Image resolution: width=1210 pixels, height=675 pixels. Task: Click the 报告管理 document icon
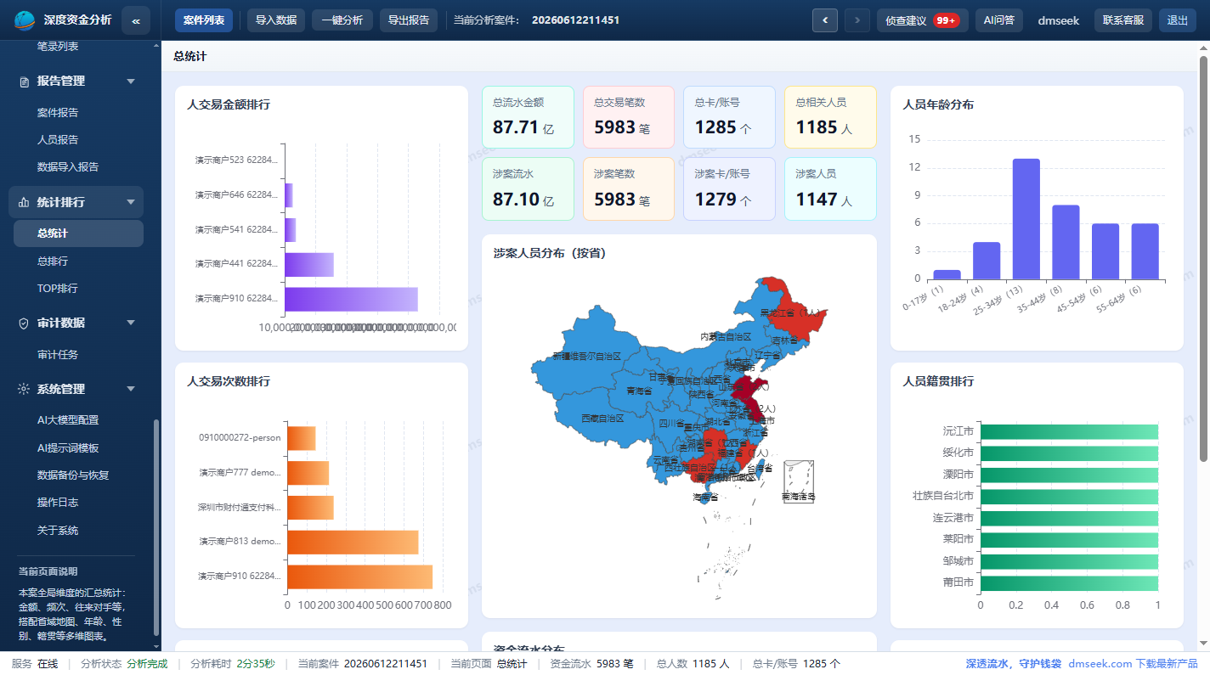pyautogui.click(x=25, y=82)
